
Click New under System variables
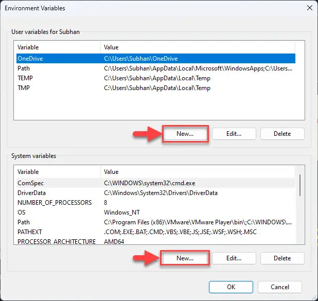point(185,258)
